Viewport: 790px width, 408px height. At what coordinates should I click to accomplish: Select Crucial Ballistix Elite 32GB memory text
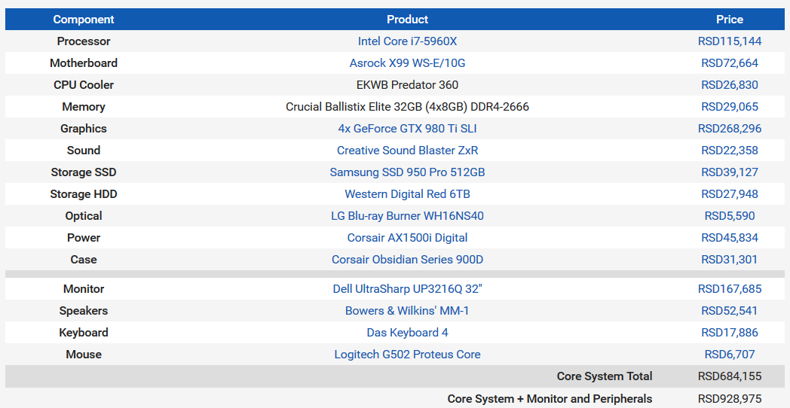(x=407, y=107)
